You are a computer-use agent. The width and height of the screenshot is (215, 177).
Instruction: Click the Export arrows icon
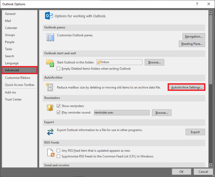(50, 132)
